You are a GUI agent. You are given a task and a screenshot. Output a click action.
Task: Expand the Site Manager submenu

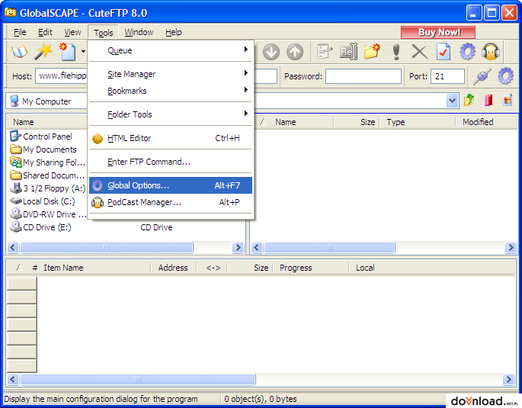click(170, 74)
